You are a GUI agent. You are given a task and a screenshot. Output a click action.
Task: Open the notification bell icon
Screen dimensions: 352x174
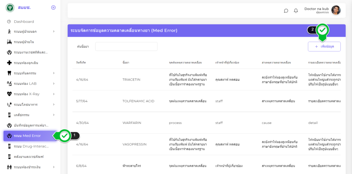pos(296,11)
